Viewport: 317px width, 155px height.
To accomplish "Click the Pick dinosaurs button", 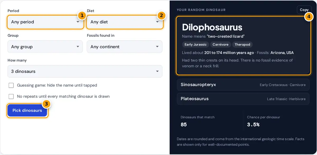I will tap(27, 110).
